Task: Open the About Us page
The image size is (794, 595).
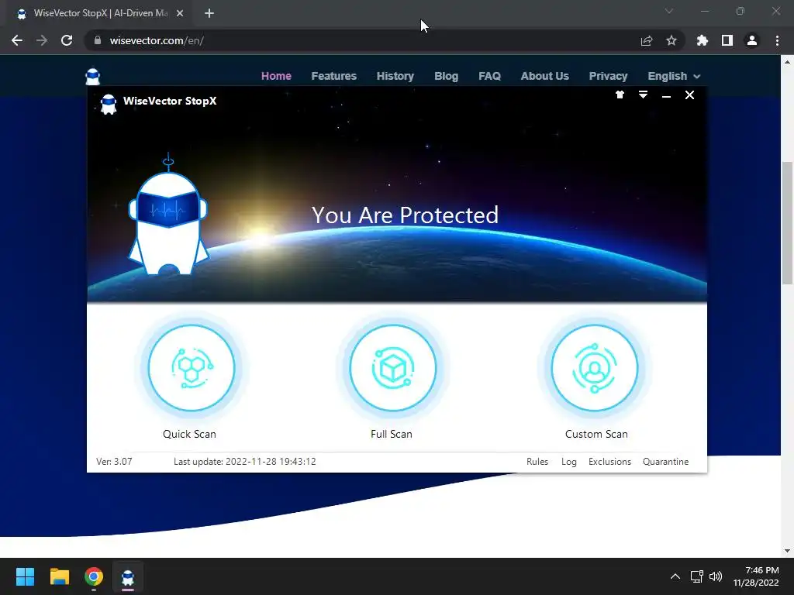Action: coord(545,76)
